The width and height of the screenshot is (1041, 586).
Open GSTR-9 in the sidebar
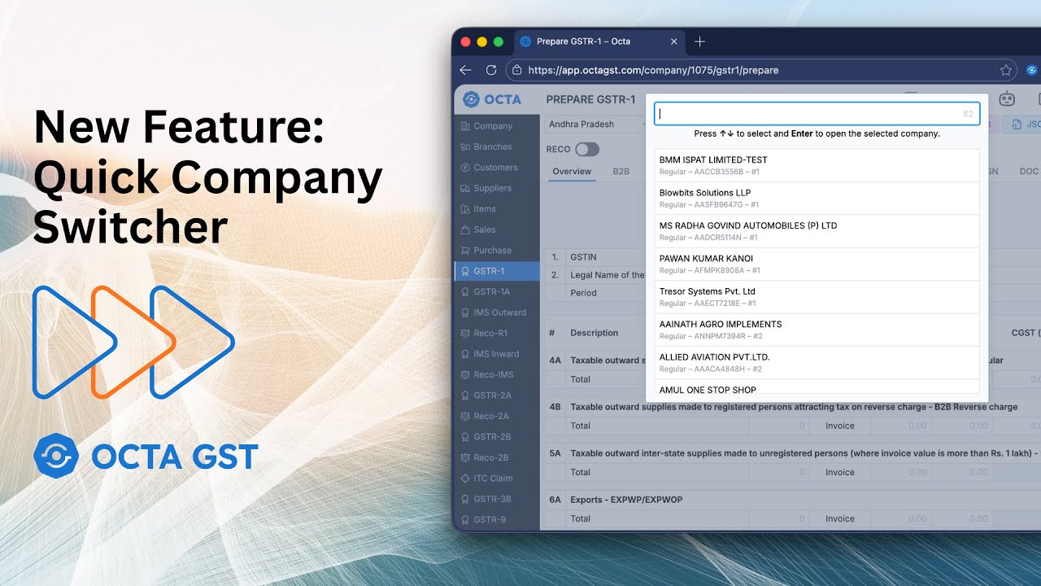coord(496,519)
